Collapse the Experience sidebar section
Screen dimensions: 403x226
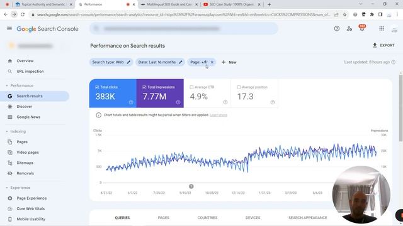(7, 188)
